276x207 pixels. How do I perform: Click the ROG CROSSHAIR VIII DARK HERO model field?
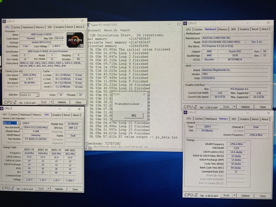[x=223, y=42]
